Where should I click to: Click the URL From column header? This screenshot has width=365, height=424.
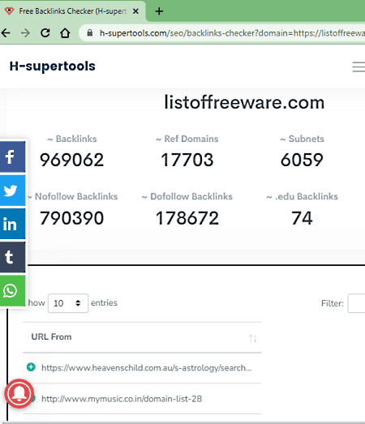point(51,337)
